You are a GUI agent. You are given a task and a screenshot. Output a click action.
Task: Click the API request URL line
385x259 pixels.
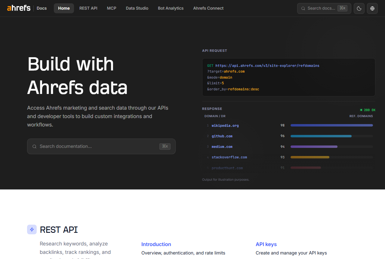(x=263, y=65)
